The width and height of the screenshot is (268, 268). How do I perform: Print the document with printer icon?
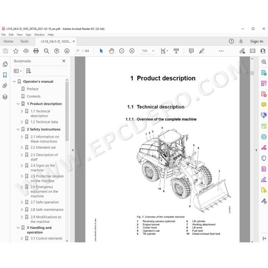[36, 51]
